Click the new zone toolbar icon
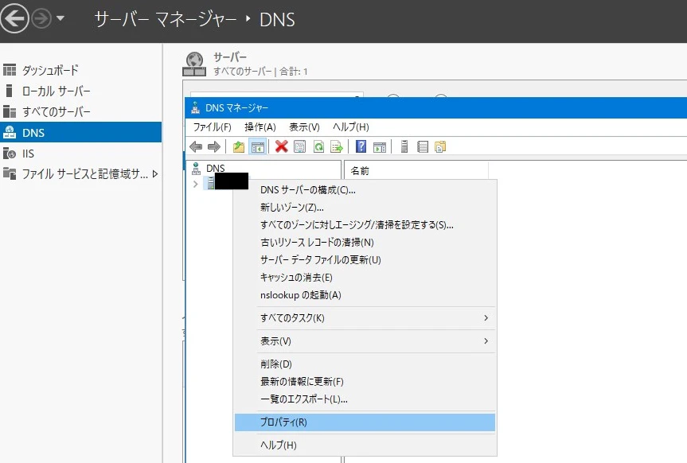The width and height of the screenshot is (687, 463). point(440,146)
